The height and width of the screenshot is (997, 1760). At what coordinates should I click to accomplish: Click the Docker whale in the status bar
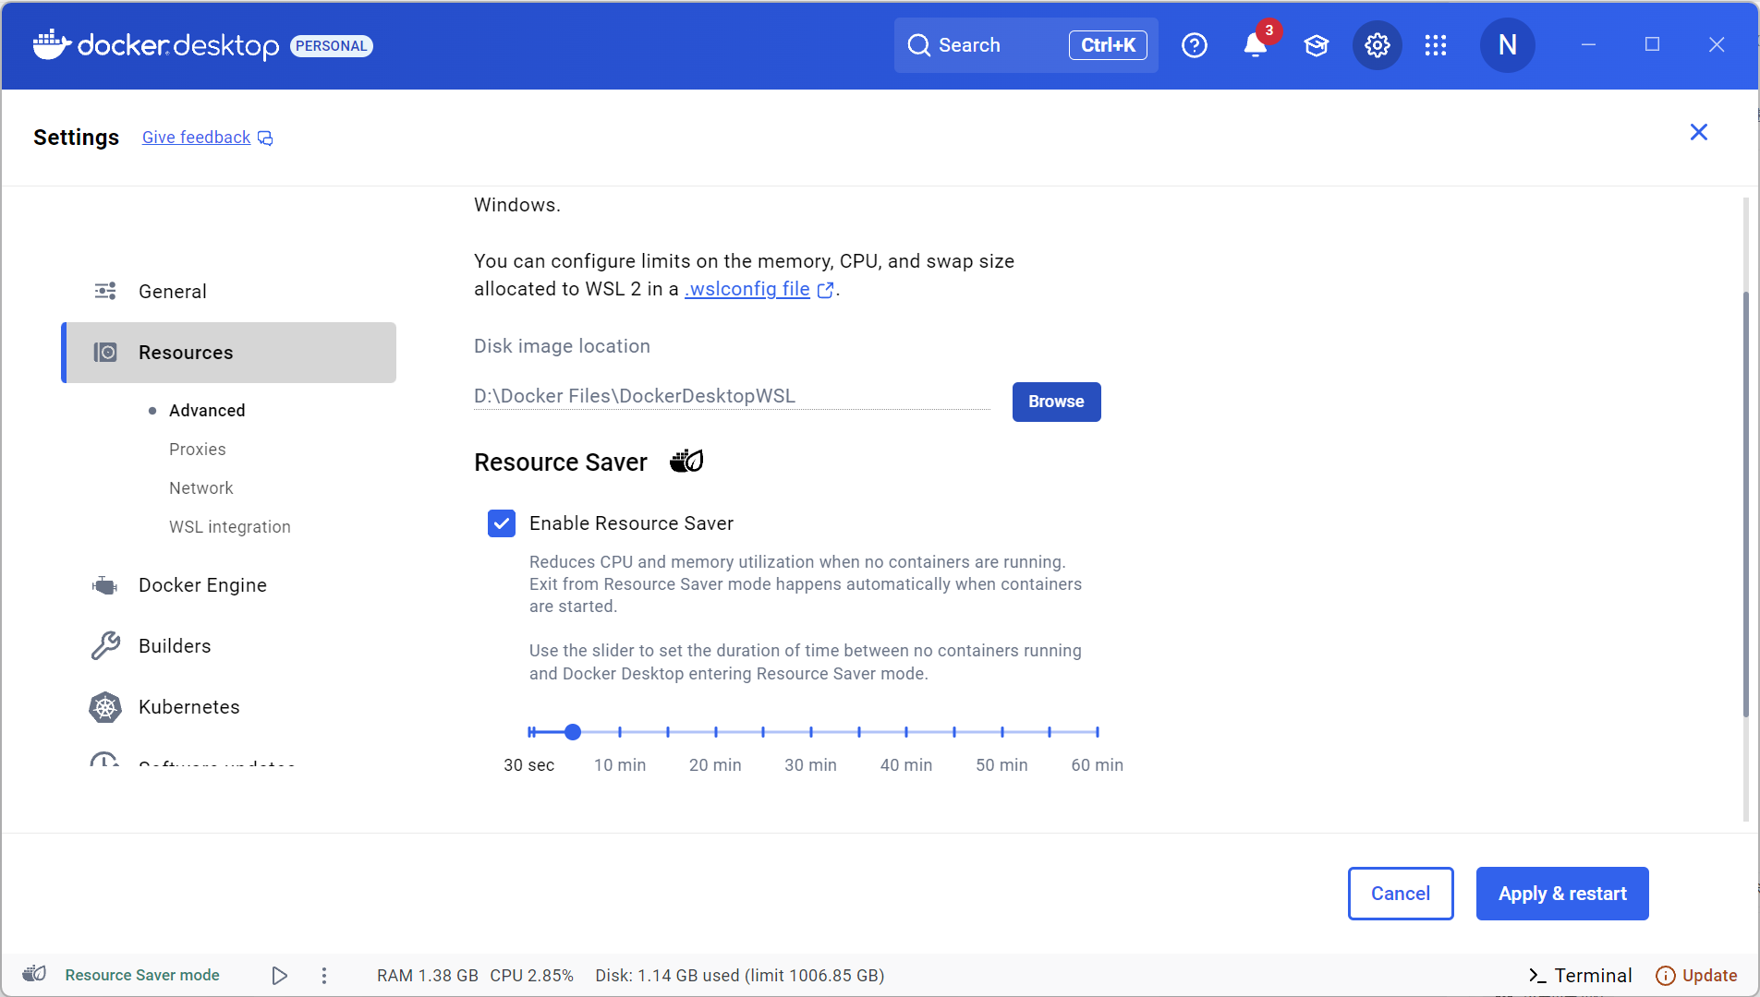point(32,974)
